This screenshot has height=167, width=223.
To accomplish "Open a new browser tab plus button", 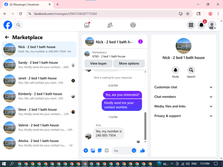I will [58, 4].
